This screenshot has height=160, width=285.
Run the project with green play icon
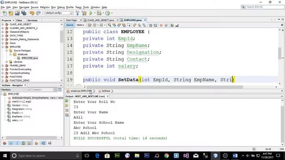tap(91, 13)
